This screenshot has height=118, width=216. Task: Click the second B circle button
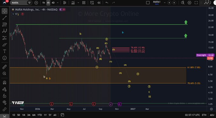[174, 3]
